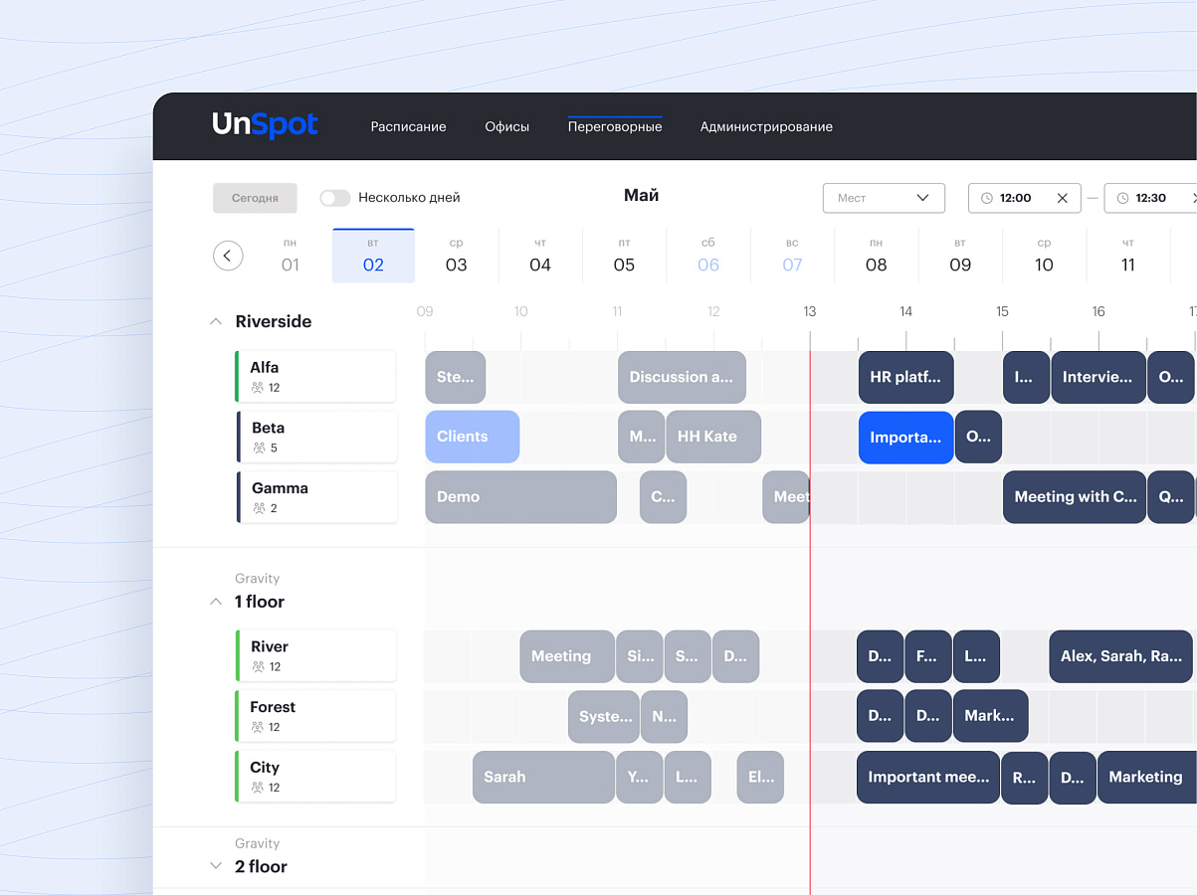Select Tuesday 02 in date strip
Image resolution: width=1197 pixels, height=895 pixels.
pos(373,256)
